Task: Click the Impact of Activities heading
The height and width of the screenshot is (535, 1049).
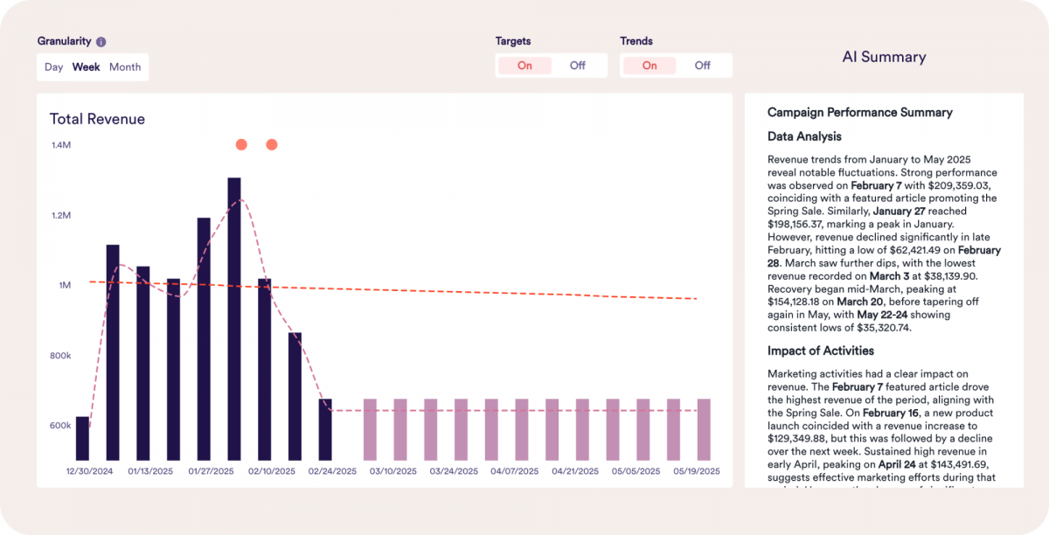Action: tap(820, 351)
